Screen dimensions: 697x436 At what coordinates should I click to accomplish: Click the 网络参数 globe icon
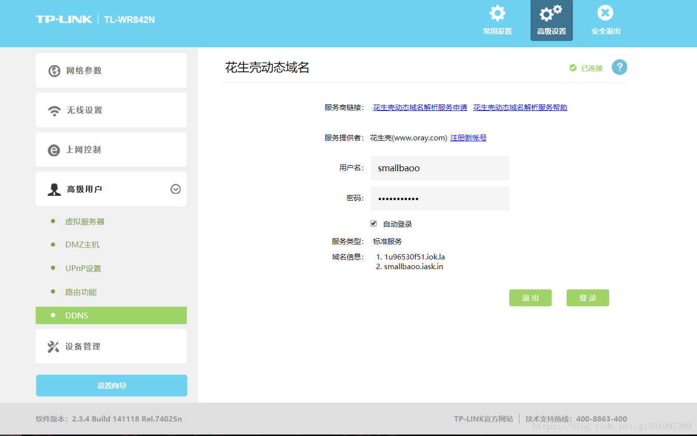coord(55,71)
